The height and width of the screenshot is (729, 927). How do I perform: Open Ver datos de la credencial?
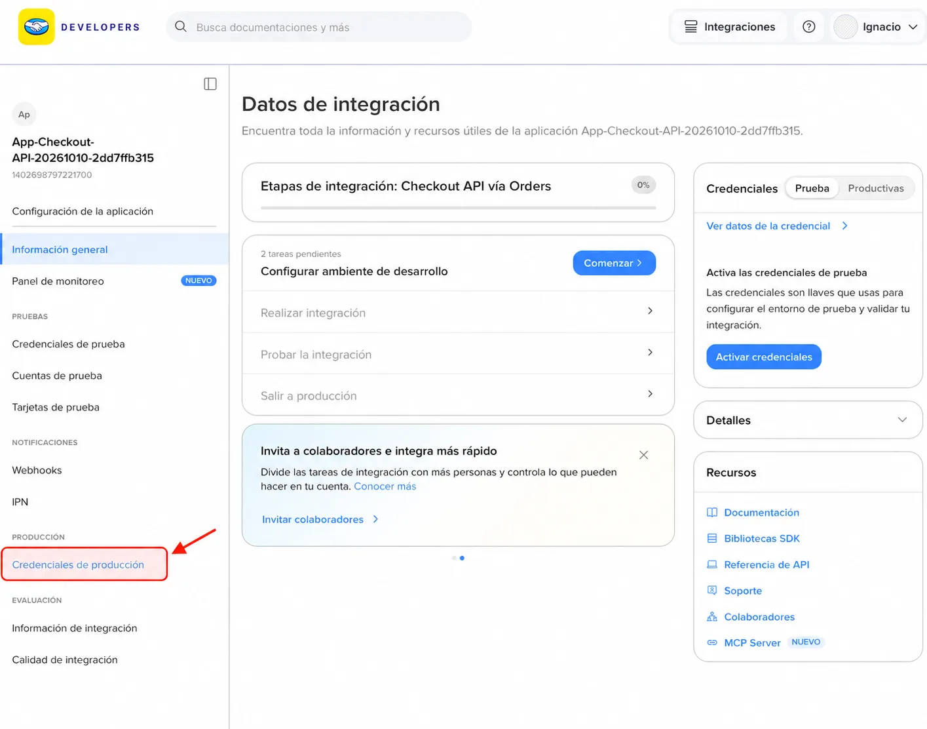(x=777, y=226)
